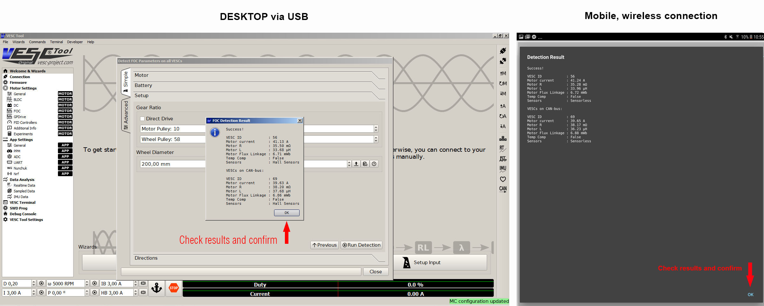This screenshot has width=764, height=306.
Task: Collapse the Setup section header
Action: (258, 96)
